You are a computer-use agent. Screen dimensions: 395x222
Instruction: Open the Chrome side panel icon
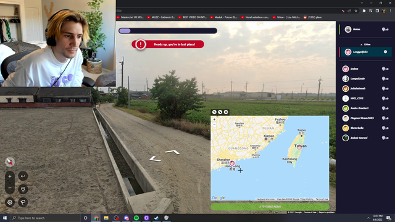[377, 11]
